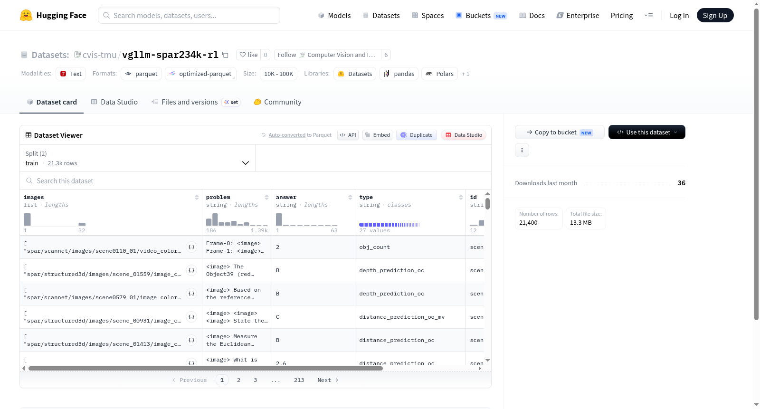This screenshot has height=409, width=760.
Task: Expand the navigation overflow menu icon
Action: coord(648,15)
